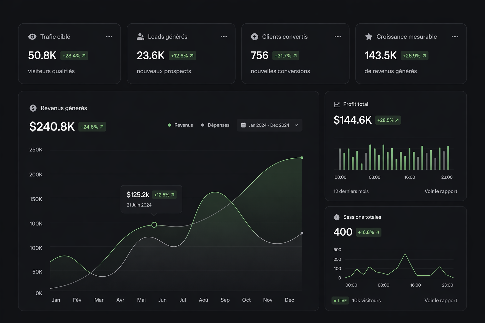
Task: Open the Trafic ciblé card options menu
Action: tap(109, 37)
